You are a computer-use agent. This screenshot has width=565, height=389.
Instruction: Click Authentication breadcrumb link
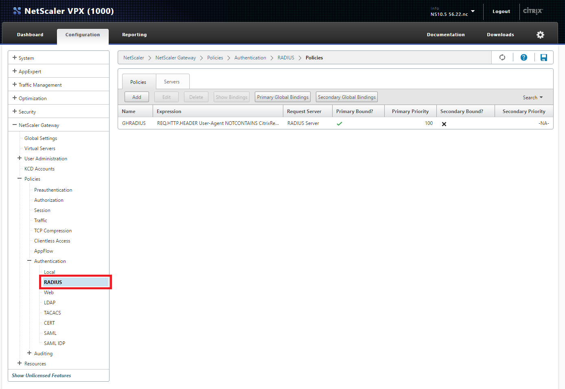(250, 58)
